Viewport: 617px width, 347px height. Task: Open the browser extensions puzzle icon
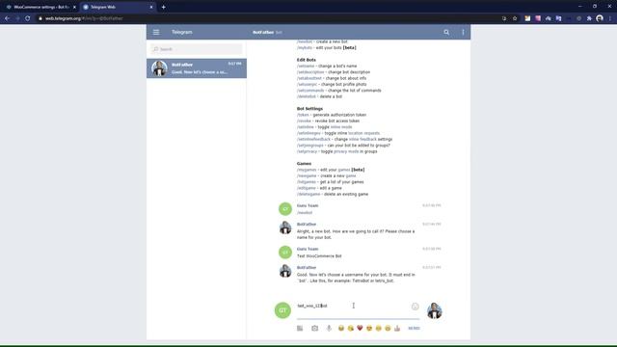click(589, 18)
